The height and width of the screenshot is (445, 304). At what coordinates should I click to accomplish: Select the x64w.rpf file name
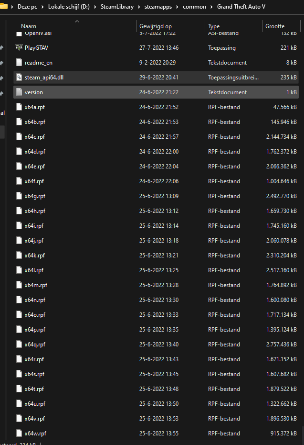pos(35,434)
